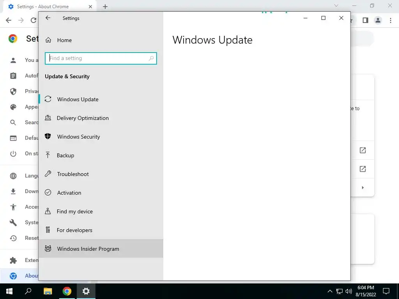Viewport: 399px width, 299px height.
Task: Open Appearance palette icon in Chrome settings
Action: pyautogui.click(x=13, y=107)
